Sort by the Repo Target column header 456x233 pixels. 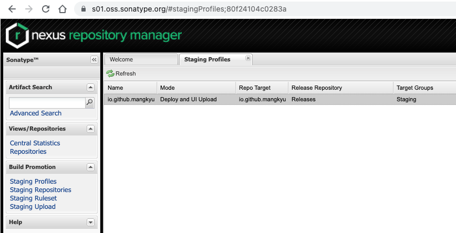click(x=262, y=88)
